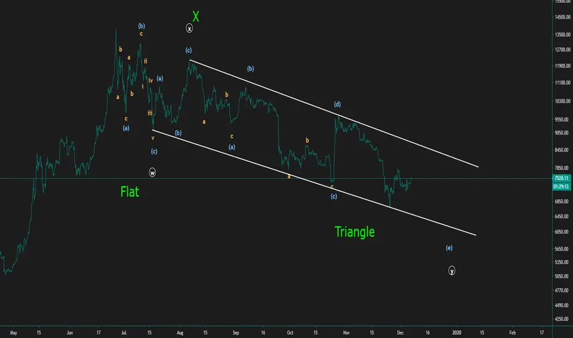Image resolution: width=573 pixels, height=338 pixels.
Task: Select the blue (c) label below circled x
Action: pyautogui.click(x=189, y=50)
